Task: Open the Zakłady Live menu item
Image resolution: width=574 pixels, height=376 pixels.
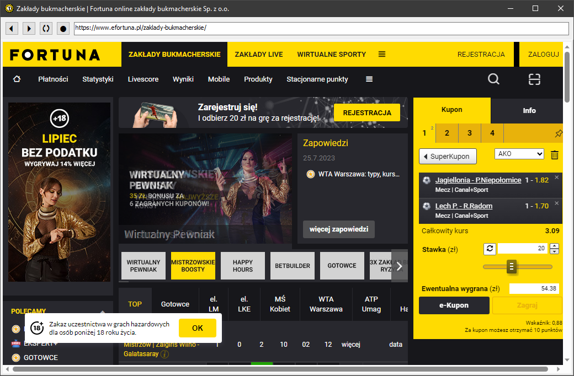Action: pyautogui.click(x=259, y=55)
